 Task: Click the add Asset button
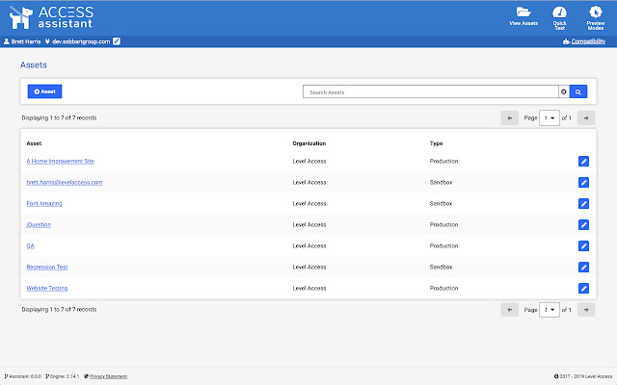click(44, 91)
